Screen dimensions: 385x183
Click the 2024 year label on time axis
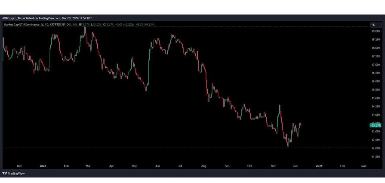(43, 166)
